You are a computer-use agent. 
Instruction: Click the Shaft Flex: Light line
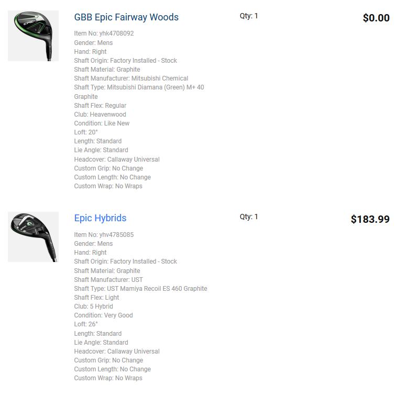tap(96, 298)
